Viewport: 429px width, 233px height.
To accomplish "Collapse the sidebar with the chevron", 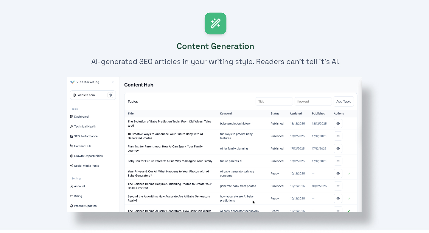I will pos(113,82).
